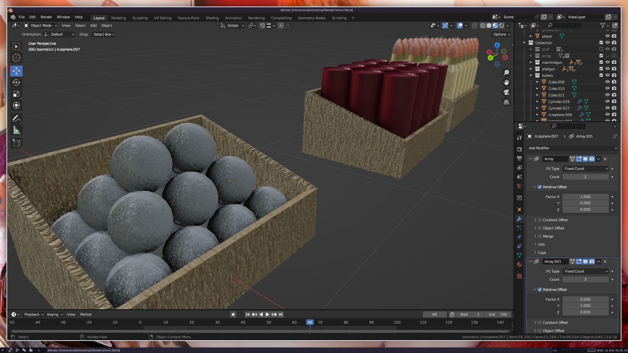Hide Cube.010 in the viewport

click(x=607, y=88)
